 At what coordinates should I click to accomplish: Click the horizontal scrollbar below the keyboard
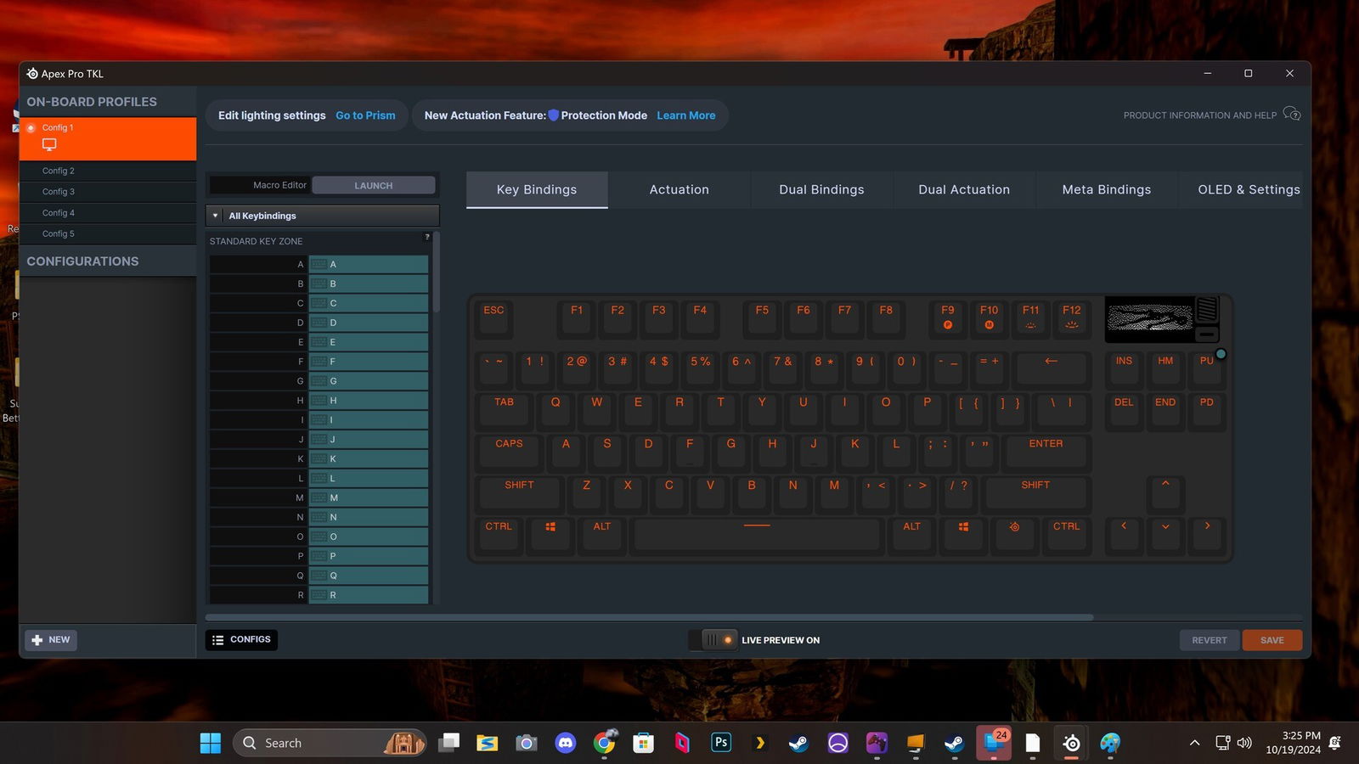(649, 617)
